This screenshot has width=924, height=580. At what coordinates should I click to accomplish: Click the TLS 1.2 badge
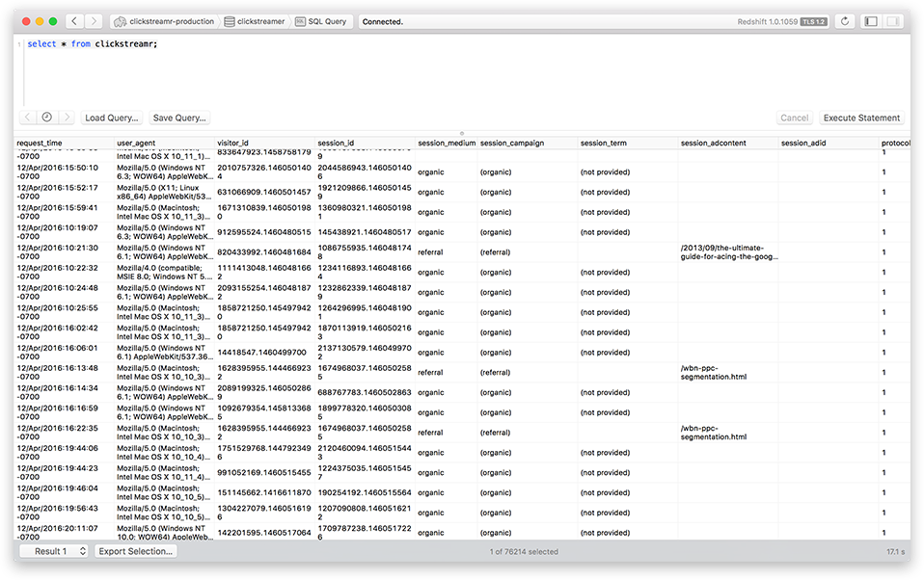(814, 22)
